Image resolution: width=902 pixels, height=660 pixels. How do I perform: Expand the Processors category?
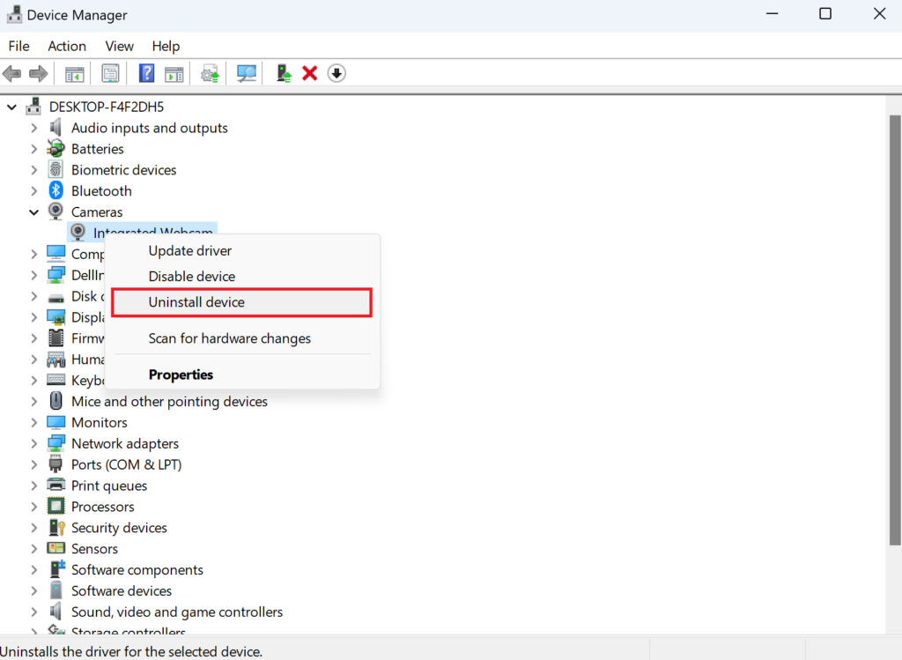pyautogui.click(x=34, y=507)
